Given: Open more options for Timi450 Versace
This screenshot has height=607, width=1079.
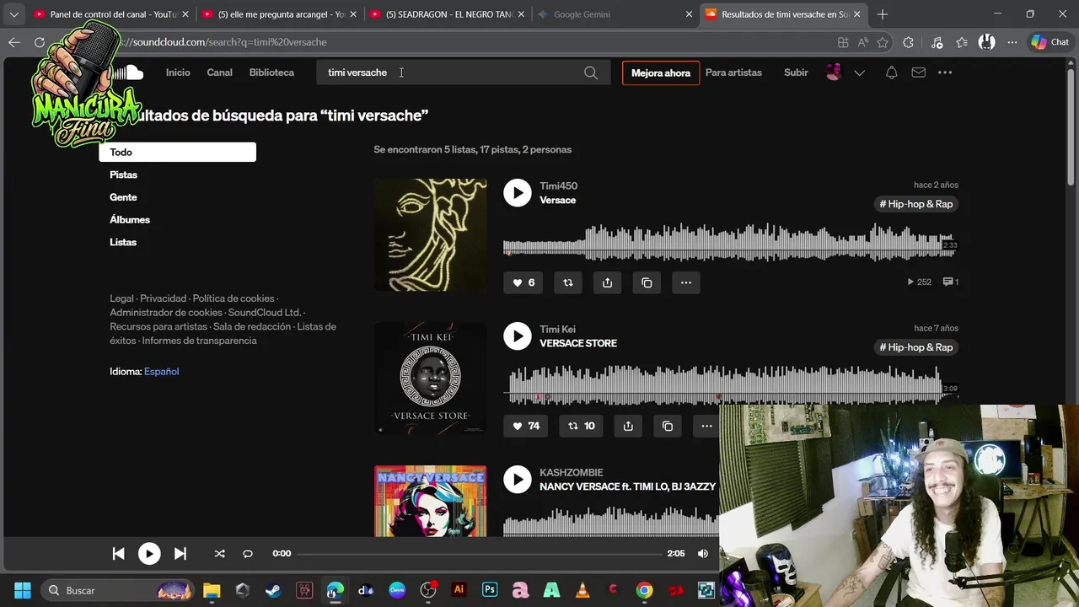Looking at the screenshot, I should [x=686, y=282].
